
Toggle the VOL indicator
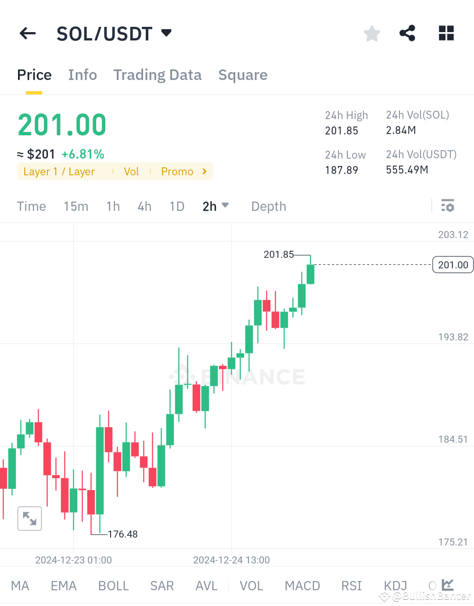tap(251, 585)
